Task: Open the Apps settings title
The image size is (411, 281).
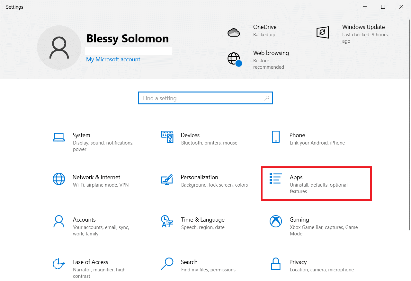Action: click(296, 177)
